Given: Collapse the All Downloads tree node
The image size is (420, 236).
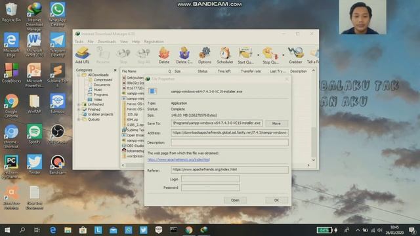Looking at the screenshot, I should point(79,75).
